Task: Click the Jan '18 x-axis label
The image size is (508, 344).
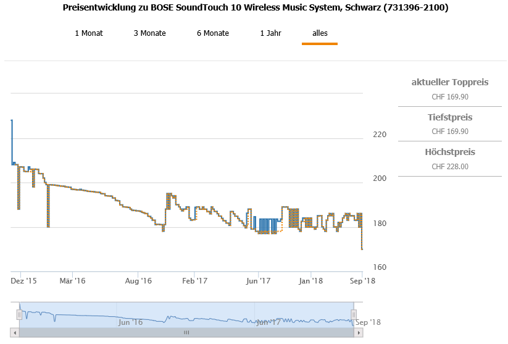Action: (x=310, y=281)
